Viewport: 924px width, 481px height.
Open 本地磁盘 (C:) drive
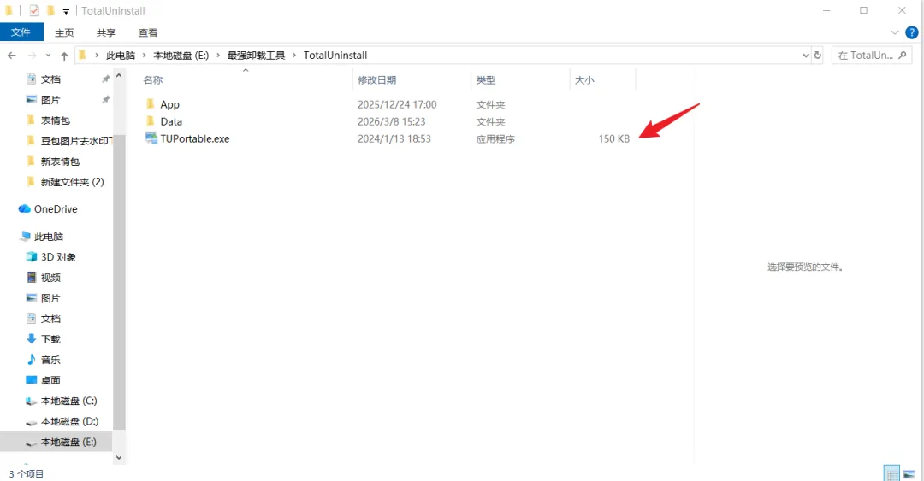tap(68, 401)
